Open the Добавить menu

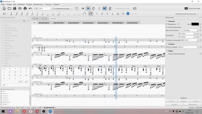click(21, 4)
